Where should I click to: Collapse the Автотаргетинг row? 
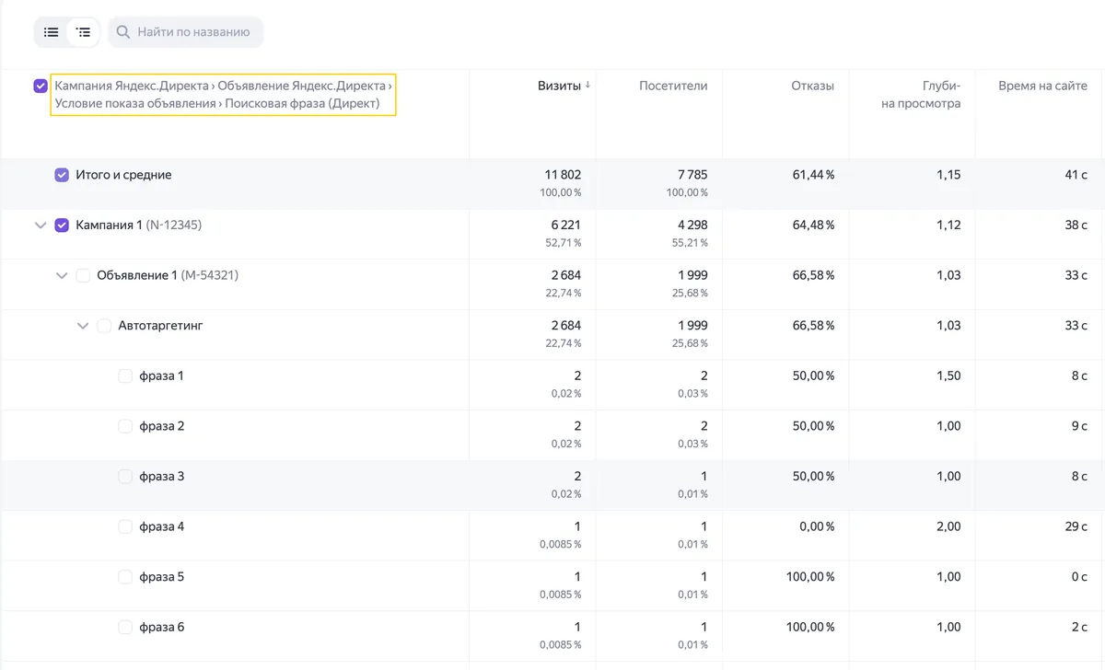click(83, 325)
